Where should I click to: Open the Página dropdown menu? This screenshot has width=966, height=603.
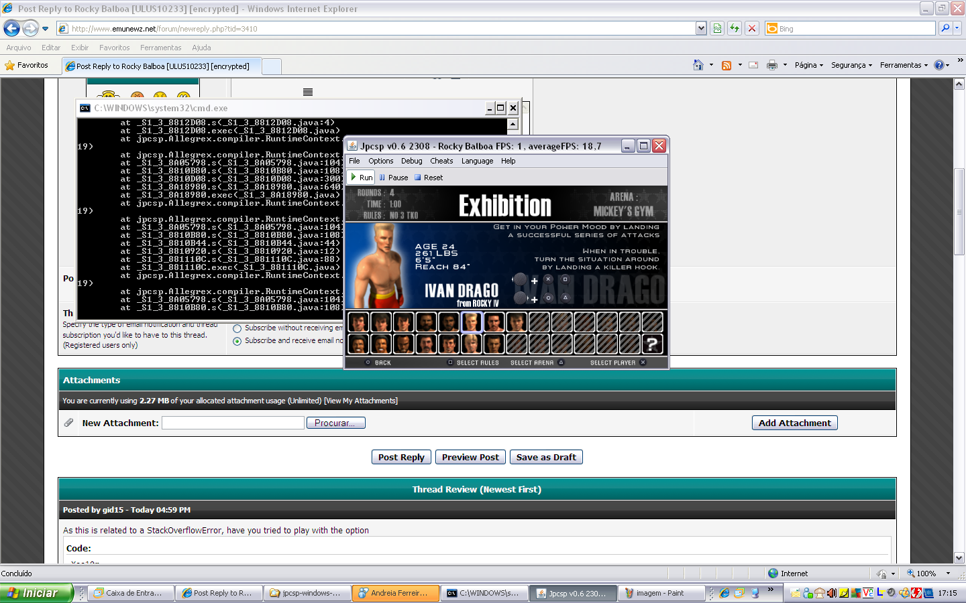(x=808, y=65)
